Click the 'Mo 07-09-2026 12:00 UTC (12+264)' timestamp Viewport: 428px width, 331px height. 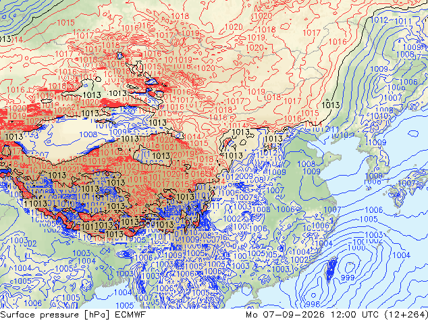pos(337,315)
